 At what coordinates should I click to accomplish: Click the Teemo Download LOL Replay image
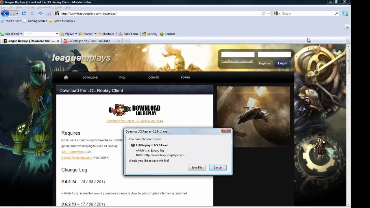click(134, 110)
